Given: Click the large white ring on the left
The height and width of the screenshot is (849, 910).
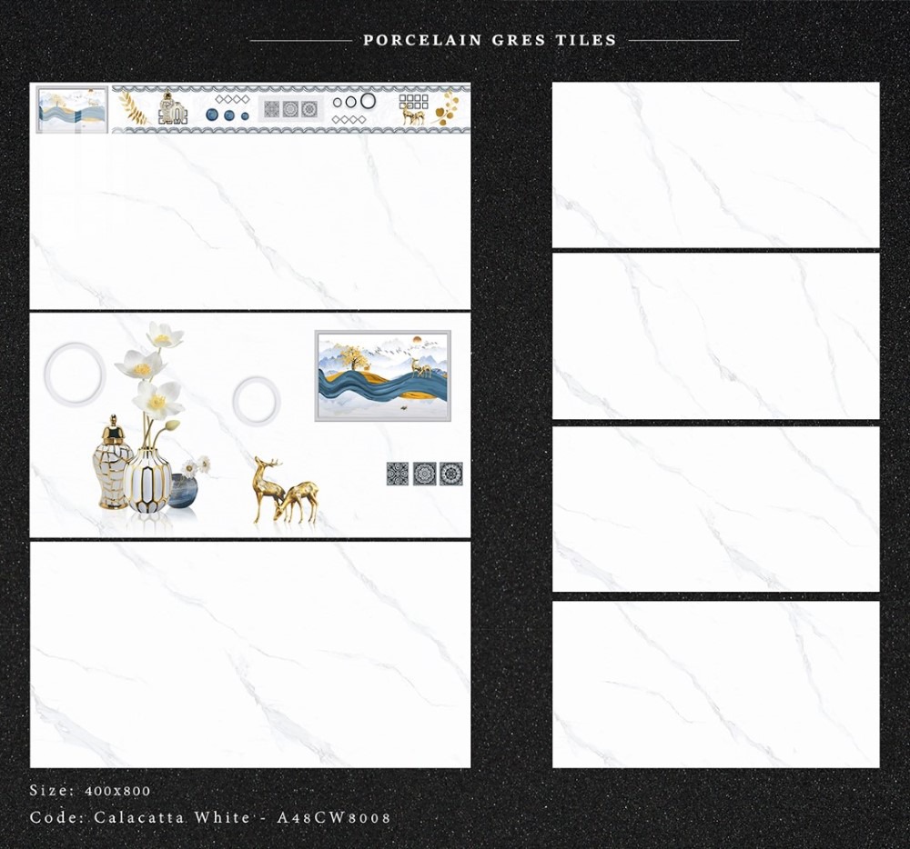Looking at the screenshot, I should (75, 374).
